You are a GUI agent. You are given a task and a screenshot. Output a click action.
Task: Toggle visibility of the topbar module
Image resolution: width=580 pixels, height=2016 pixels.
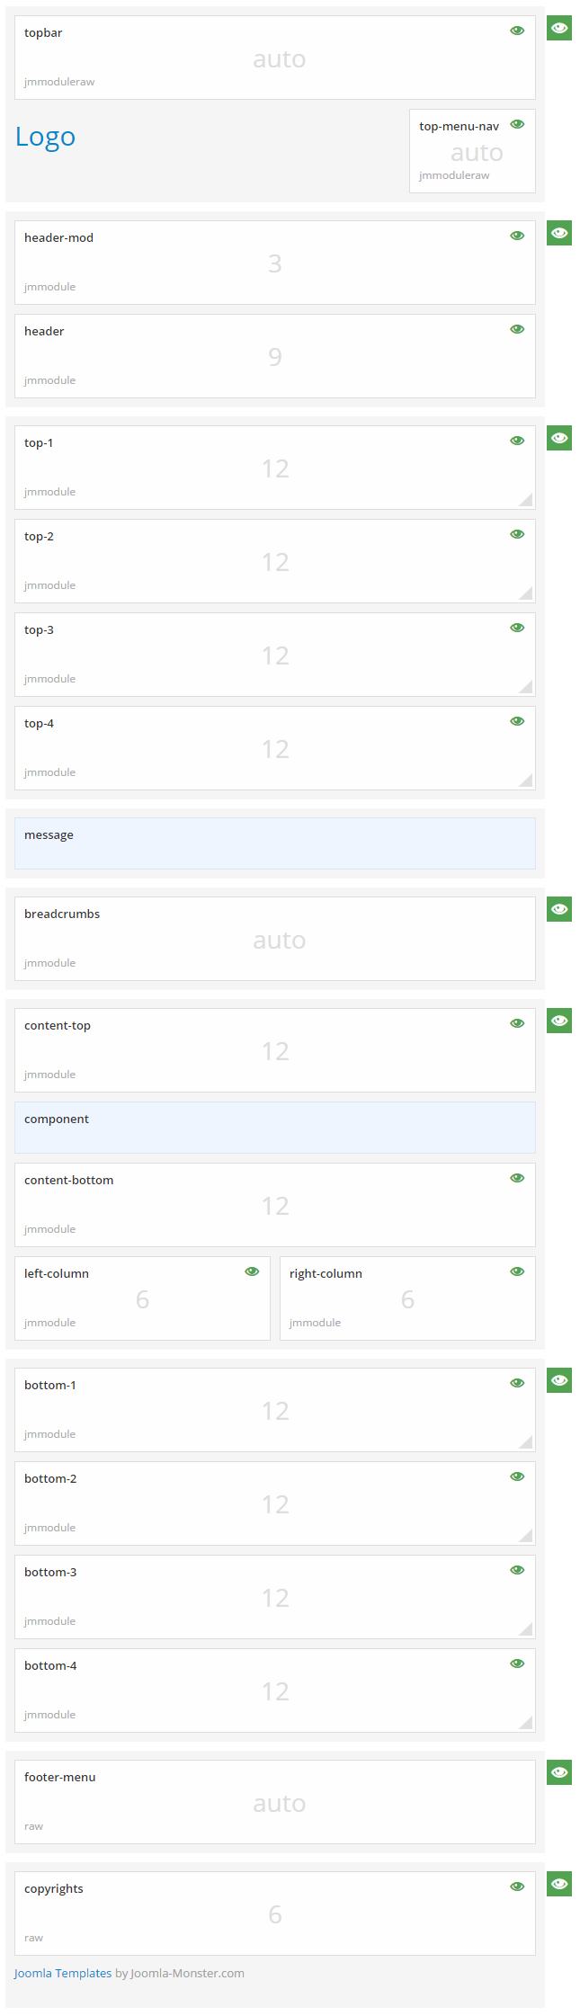[x=517, y=31]
